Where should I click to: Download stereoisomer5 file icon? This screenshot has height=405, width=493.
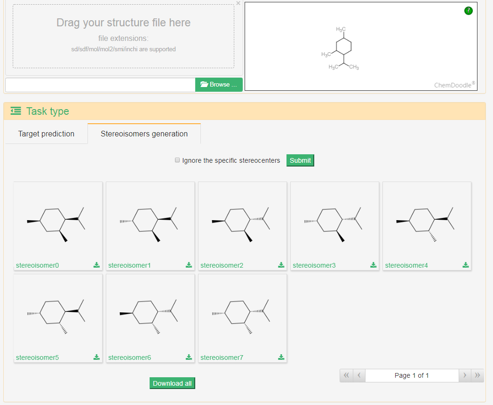pos(96,357)
